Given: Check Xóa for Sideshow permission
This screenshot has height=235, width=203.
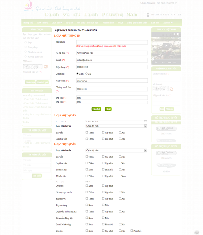Looking at the screenshot, I should (120, 198).
